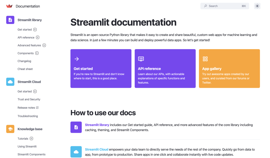Viewport: 270px width, 158px height.
Task: Click the orange Knowledge base sidebar icon
Action: 10,129
